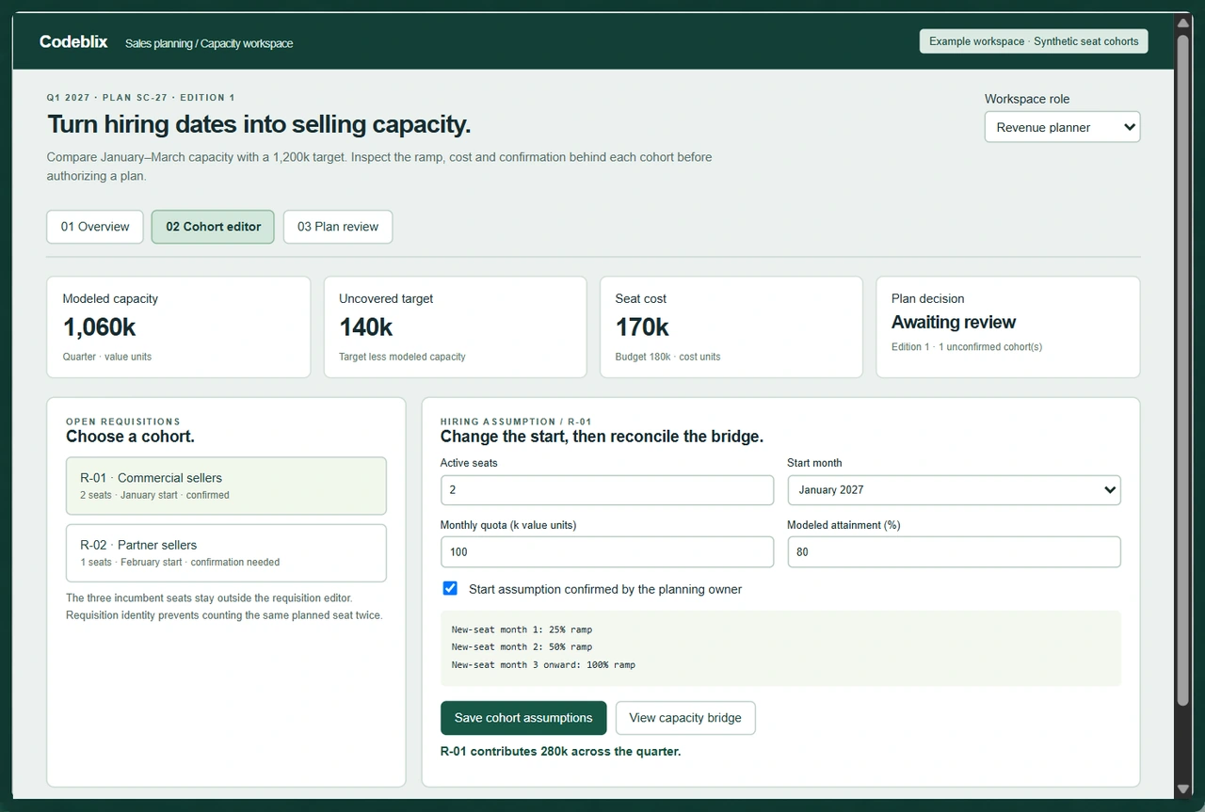Image resolution: width=1205 pixels, height=812 pixels.
Task: Click the Codeblix logo text
Action: (73, 42)
